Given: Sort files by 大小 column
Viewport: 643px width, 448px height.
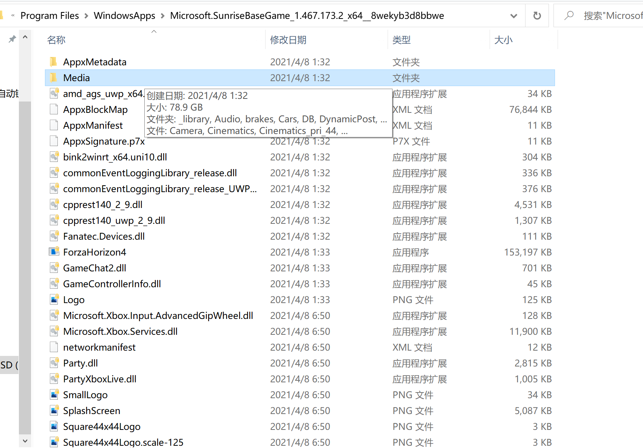Looking at the screenshot, I should pos(503,40).
